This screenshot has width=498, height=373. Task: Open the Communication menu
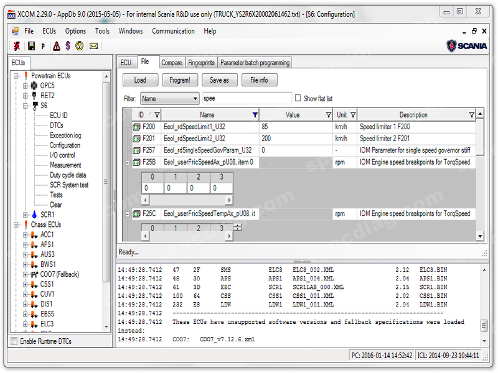pos(173,31)
